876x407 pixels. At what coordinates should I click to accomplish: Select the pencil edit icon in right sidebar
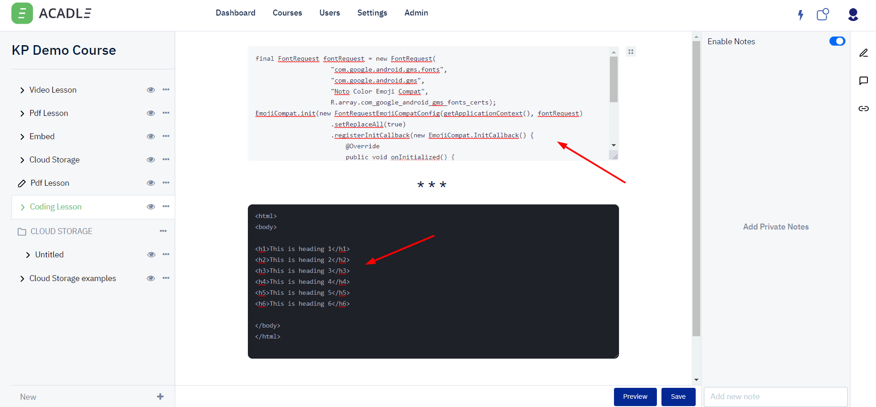coord(863,53)
